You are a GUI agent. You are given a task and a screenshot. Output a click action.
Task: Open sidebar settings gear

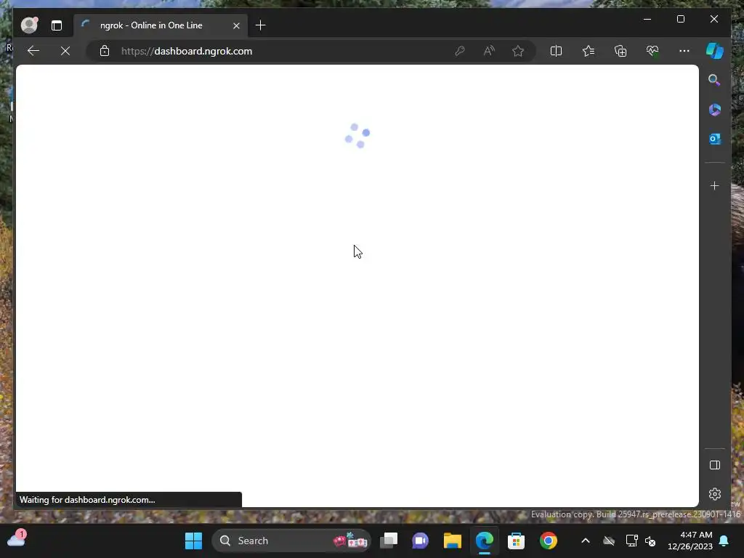(715, 494)
